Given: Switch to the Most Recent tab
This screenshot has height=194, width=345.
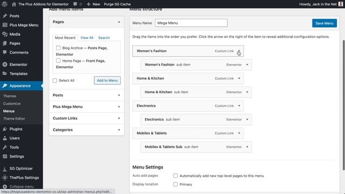Looking at the screenshot, I should 65,38.
